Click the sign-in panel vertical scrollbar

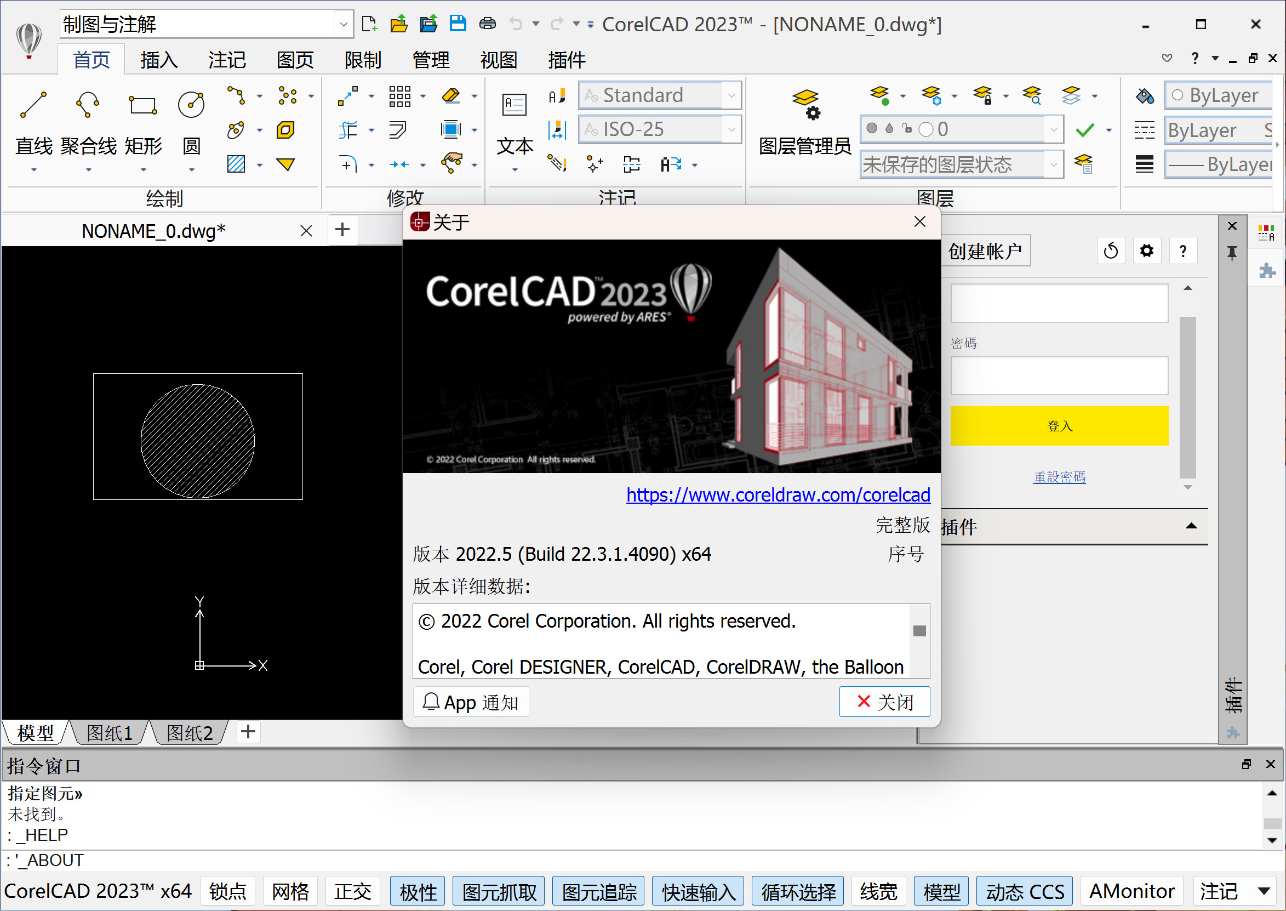(x=1187, y=397)
